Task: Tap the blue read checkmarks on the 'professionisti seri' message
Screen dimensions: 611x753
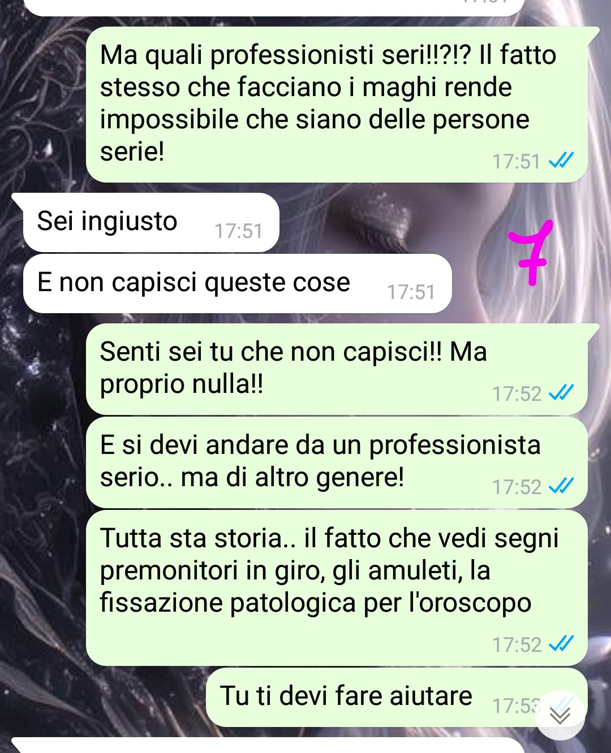Action: click(561, 161)
